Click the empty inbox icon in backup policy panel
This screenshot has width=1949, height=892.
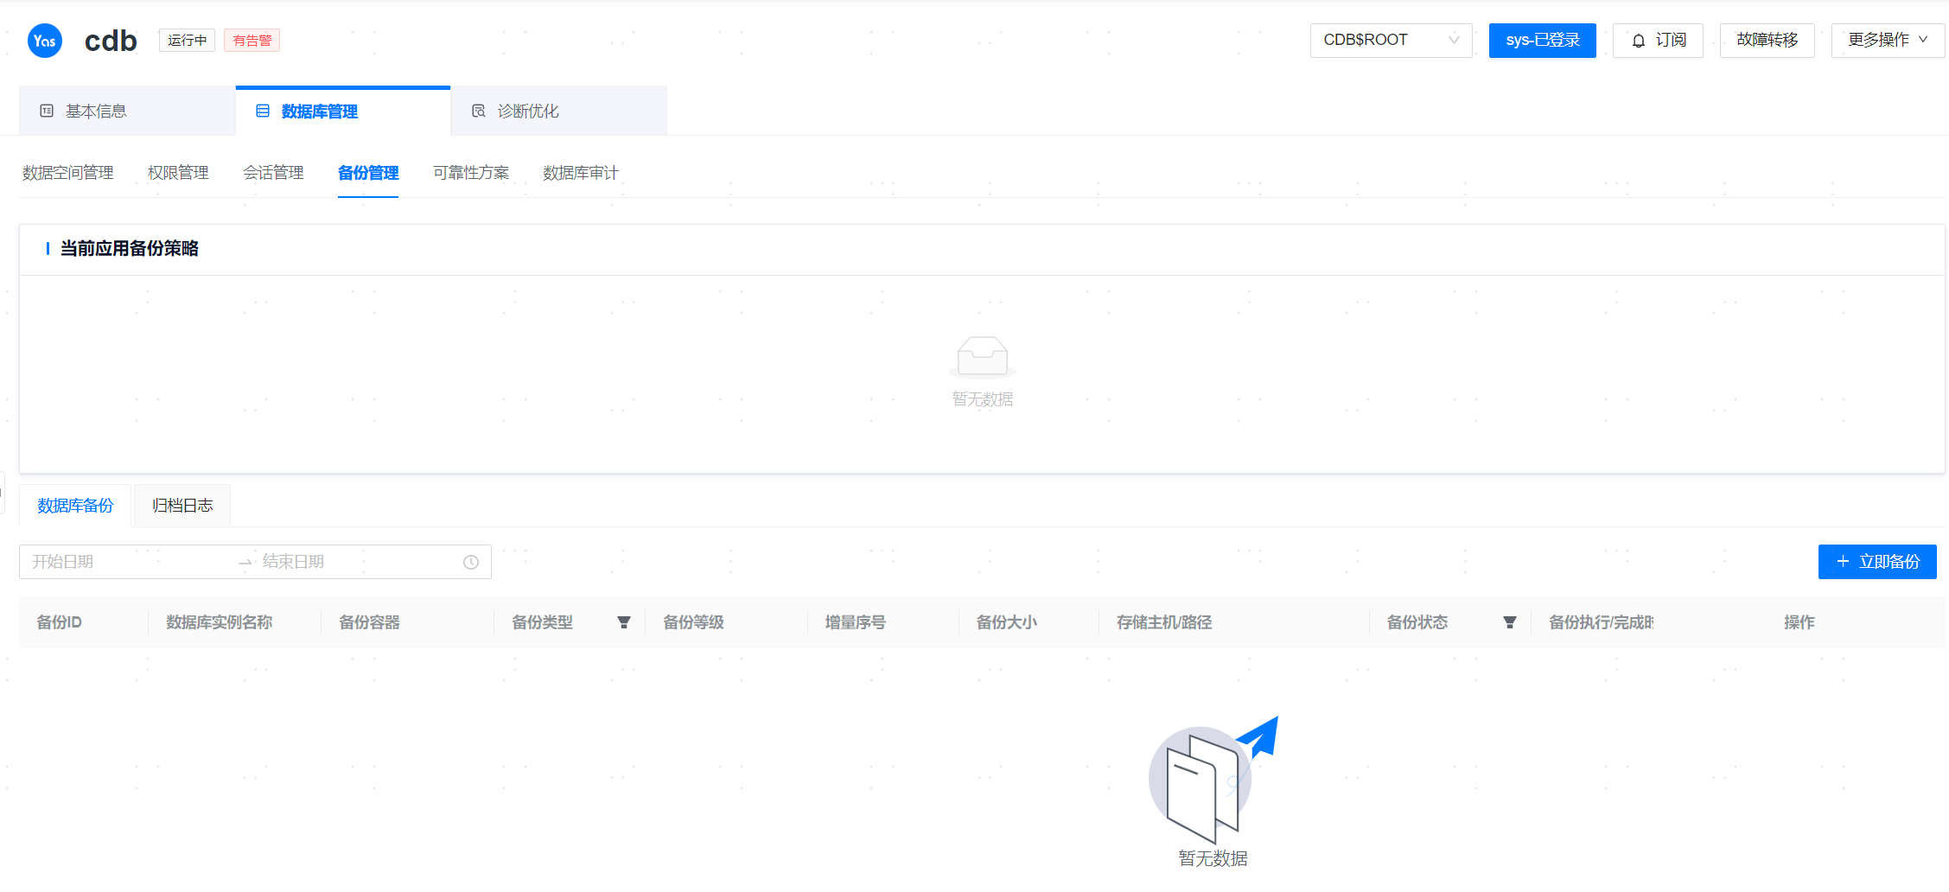tap(982, 356)
